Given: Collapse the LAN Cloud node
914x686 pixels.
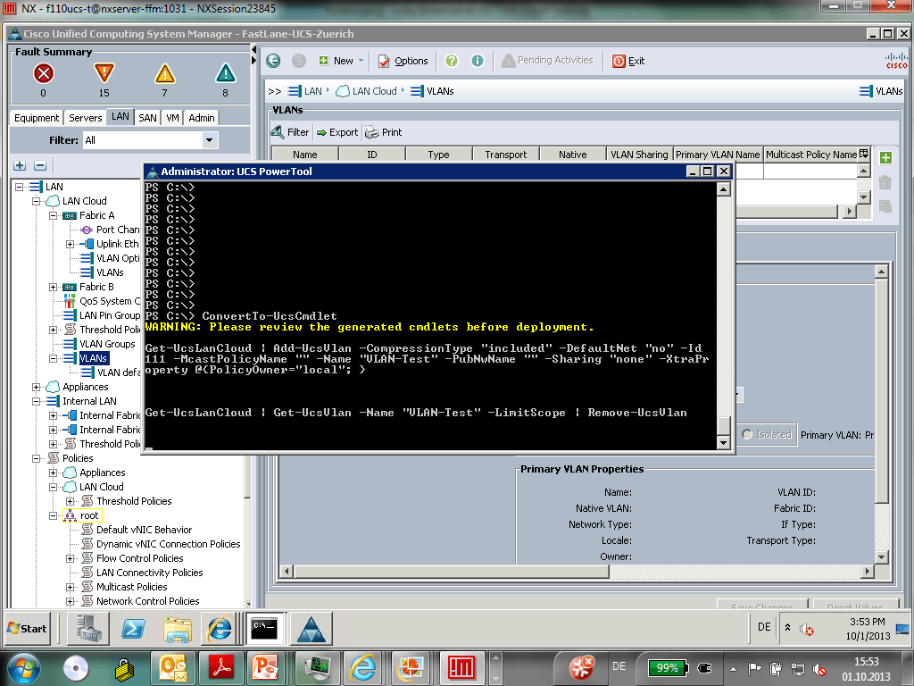Looking at the screenshot, I should [x=36, y=201].
